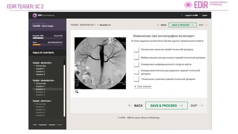The height and width of the screenshot is (134, 238).
Task: Click the '(4 out of 11)' progress count
Action: (x=58, y=36)
